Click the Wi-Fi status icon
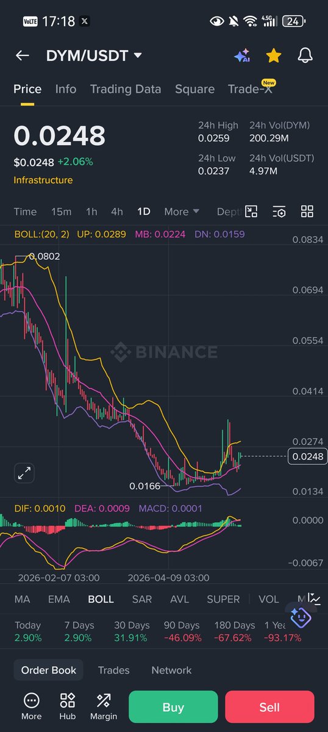Viewport: 328px width, 732px height. click(249, 21)
